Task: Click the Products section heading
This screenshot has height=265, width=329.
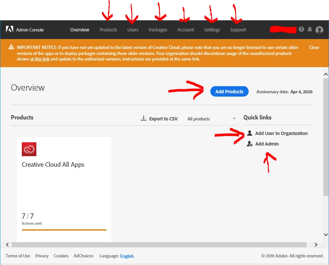Action: (x=22, y=117)
